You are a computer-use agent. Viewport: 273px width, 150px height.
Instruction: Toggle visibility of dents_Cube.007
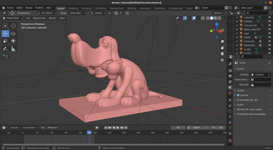point(269,29)
